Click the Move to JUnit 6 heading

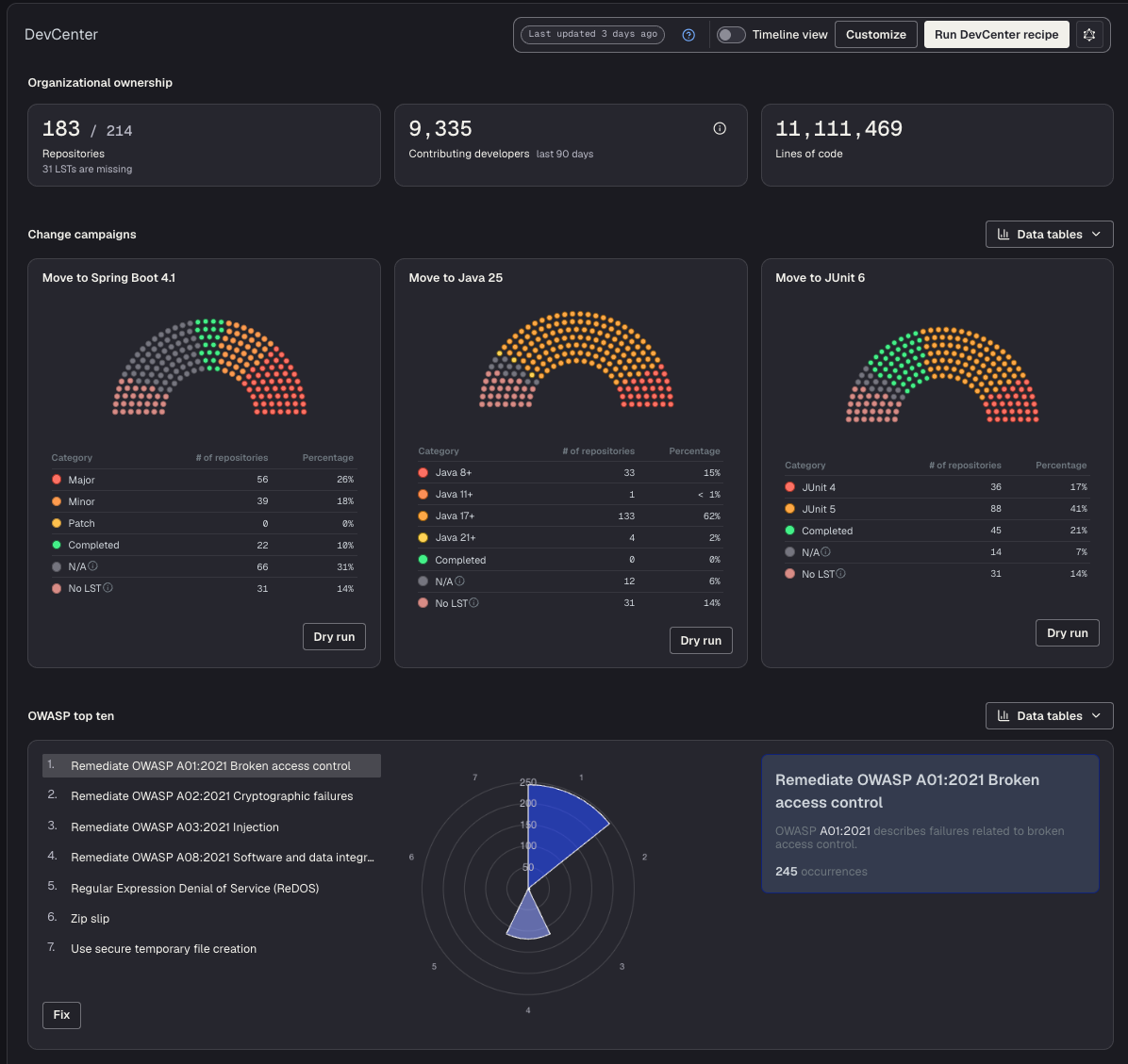(821, 277)
